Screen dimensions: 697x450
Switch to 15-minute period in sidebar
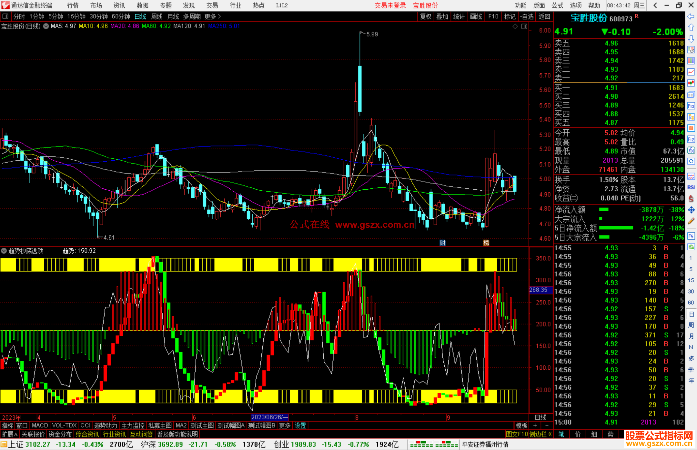[691, 280]
